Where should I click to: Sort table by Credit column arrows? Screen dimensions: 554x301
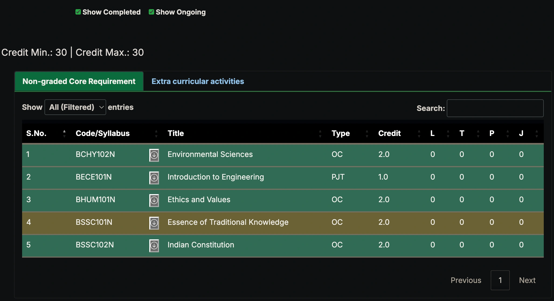pyautogui.click(x=419, y=134)
